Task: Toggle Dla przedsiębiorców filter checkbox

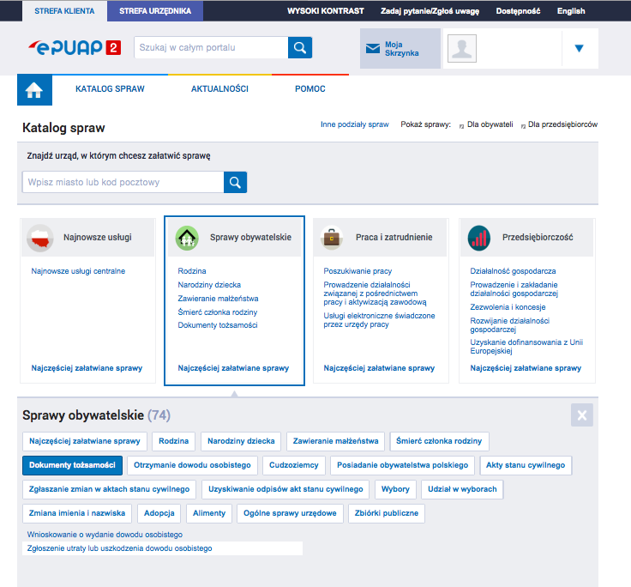Action: [523, 126]
